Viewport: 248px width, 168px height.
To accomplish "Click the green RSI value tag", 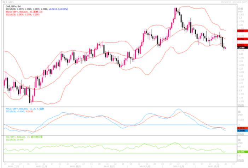I will coord(242,152).
